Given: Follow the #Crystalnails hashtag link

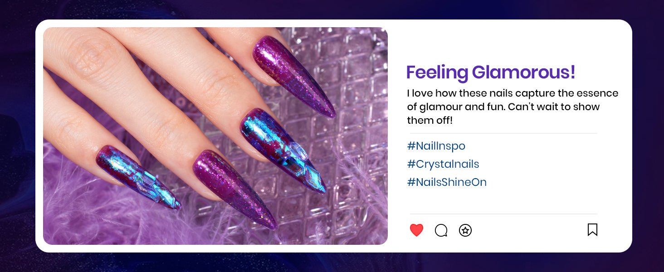Looking at the screenshot, I should coord(443,164).
